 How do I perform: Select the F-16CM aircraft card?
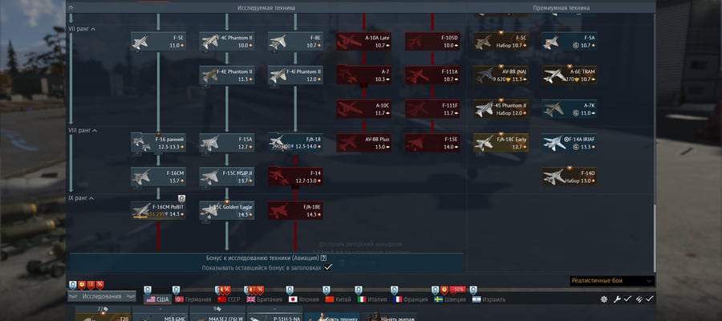pos(158,177)
